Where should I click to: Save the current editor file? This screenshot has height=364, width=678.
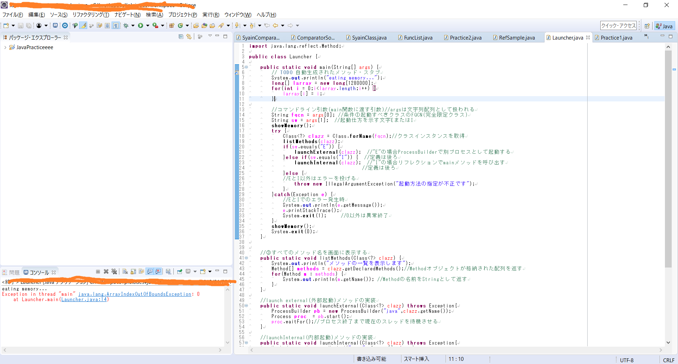click(20, 25)
